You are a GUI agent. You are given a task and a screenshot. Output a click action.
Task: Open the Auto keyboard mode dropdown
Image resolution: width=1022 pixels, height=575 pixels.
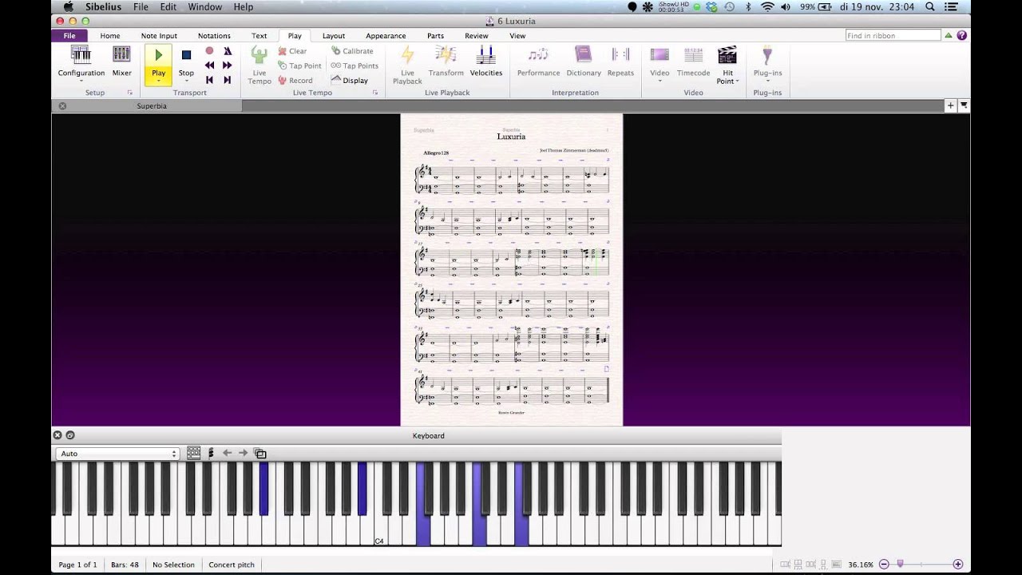click(117, 454)
